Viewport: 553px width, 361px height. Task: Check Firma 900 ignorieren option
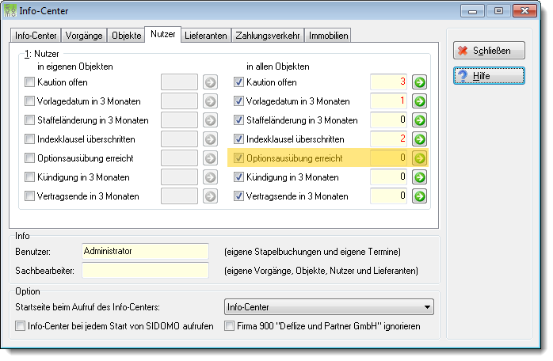pos(229,326)
